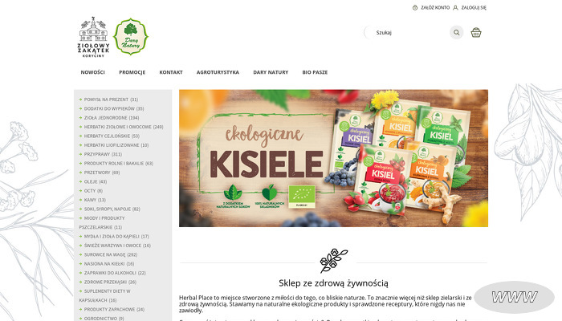Focus the Szukaj search field
The image size is (562, 321).
[x=407, y=33]
